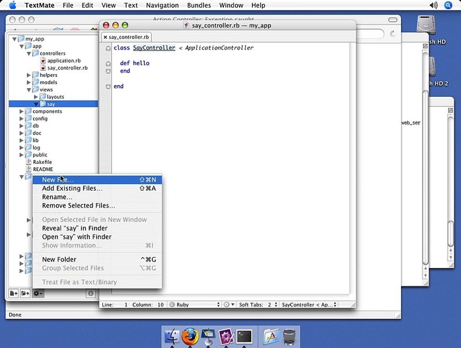Click resize handle of TextMate editor window

click(x=353, y=305)
